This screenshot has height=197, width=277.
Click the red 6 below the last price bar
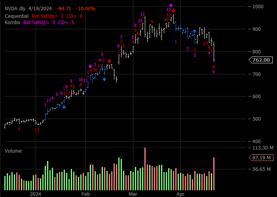[214, 66]
